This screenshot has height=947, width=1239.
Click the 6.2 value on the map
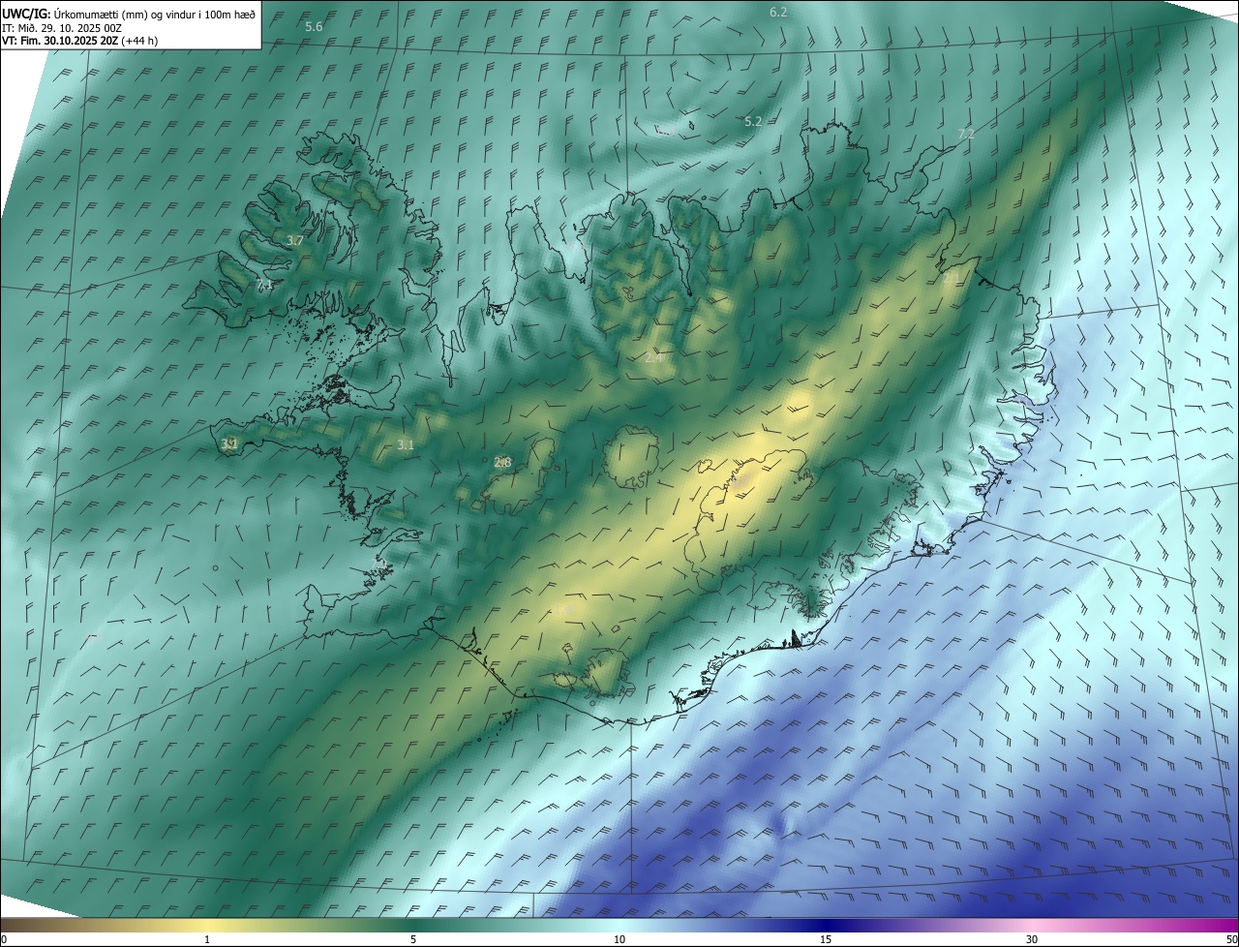pos(778,12)
